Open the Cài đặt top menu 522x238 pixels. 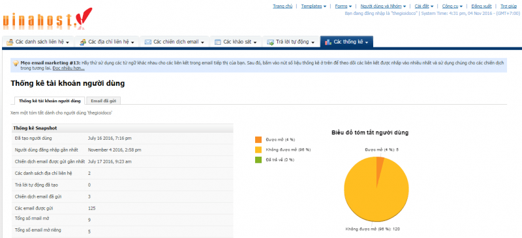tap(423, 6)
